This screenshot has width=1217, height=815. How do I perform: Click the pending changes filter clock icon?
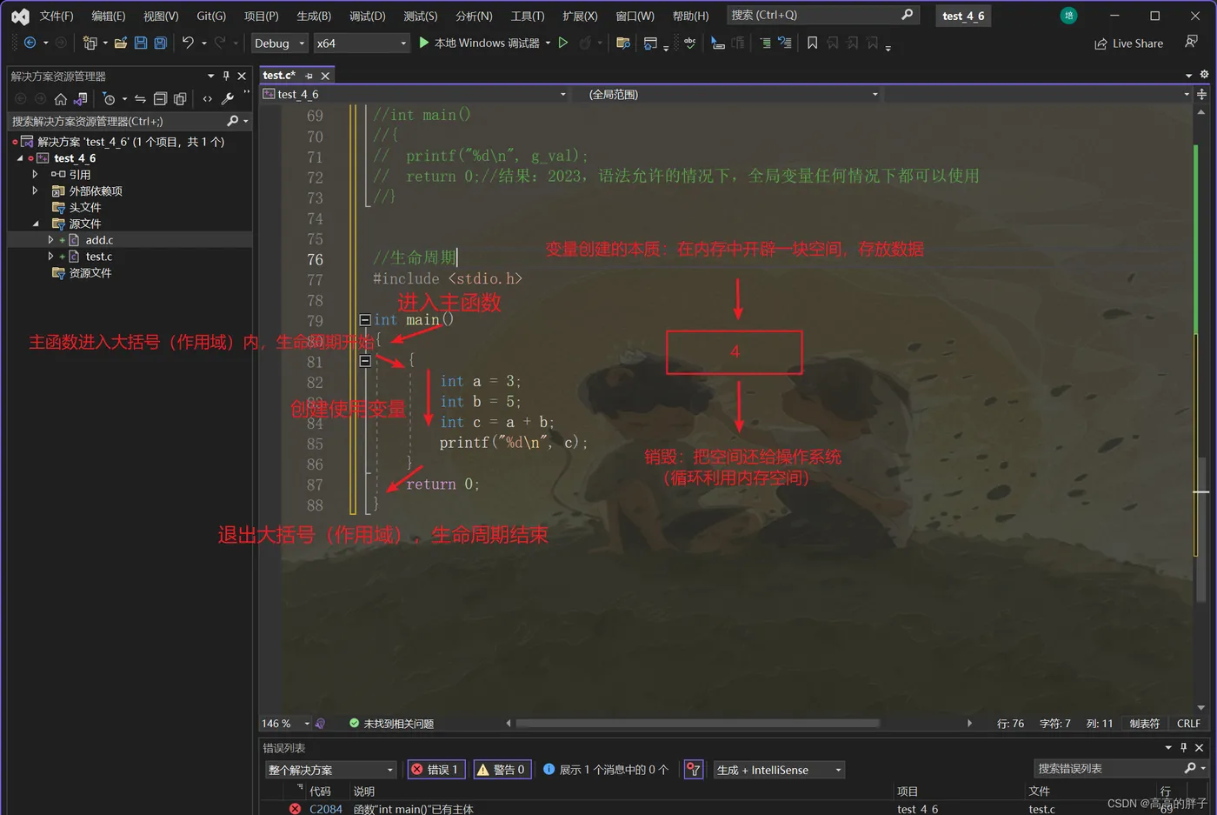pos(109,99)
